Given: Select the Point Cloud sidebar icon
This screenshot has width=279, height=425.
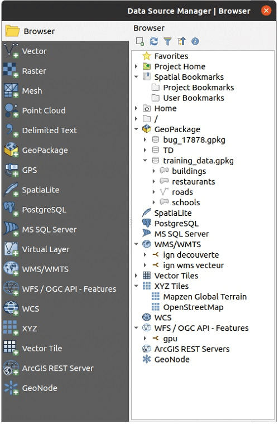Looking at the screenshot, I should (x=11, y=110).
